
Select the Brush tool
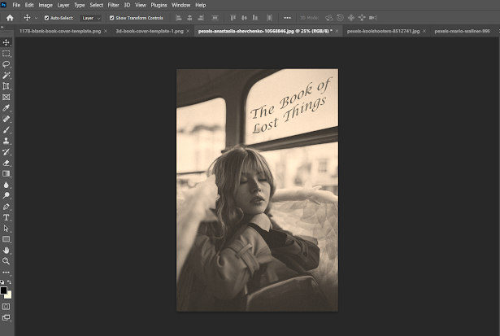click(x=7, y=129)
